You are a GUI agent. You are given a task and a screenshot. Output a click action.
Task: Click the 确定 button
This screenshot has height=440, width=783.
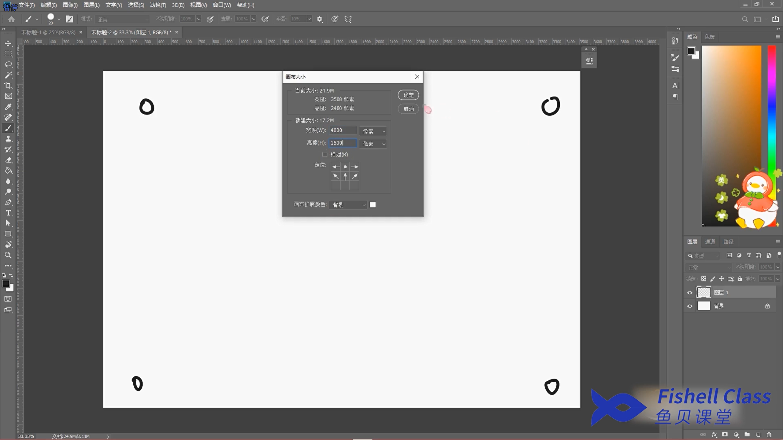pyautogui.click(x=408, y=95)
